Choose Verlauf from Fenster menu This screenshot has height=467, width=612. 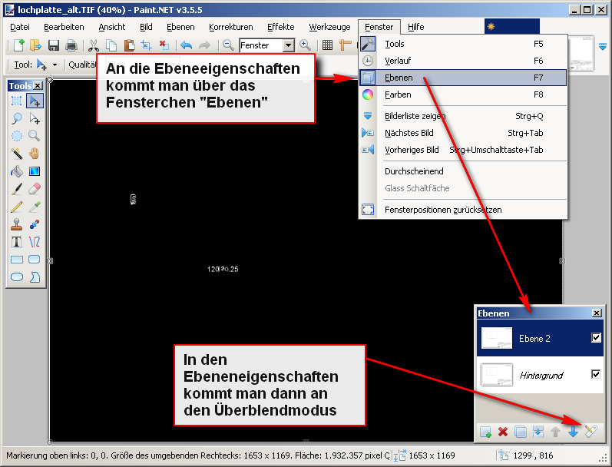(463, 61)
